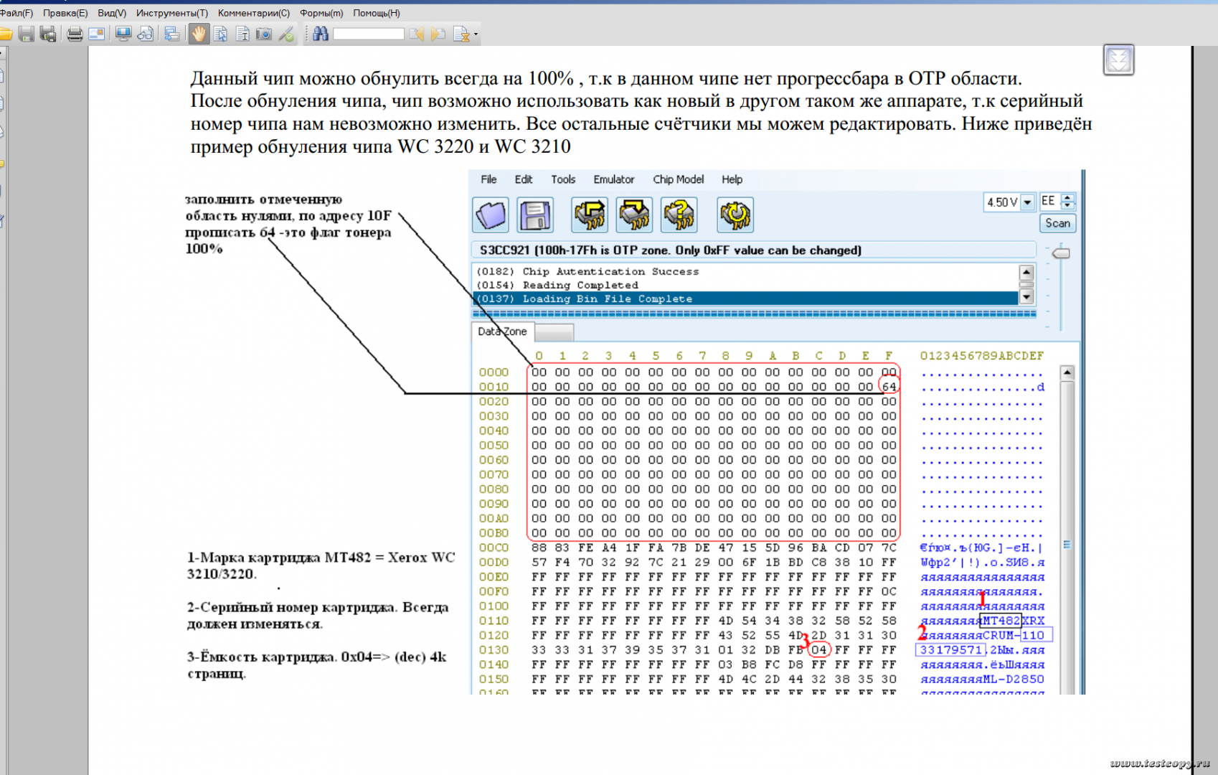Select the Snapshot camera tool
The height and width of the screenshot is (775, 1218).
264,34
